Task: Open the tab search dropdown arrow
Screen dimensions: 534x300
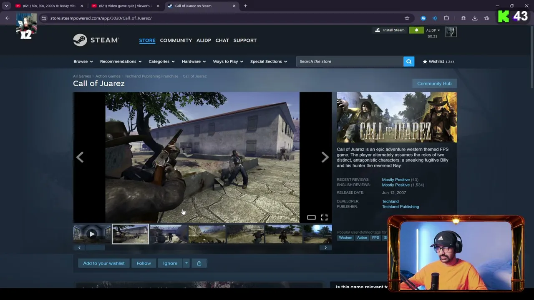Action: coord(6,6)
